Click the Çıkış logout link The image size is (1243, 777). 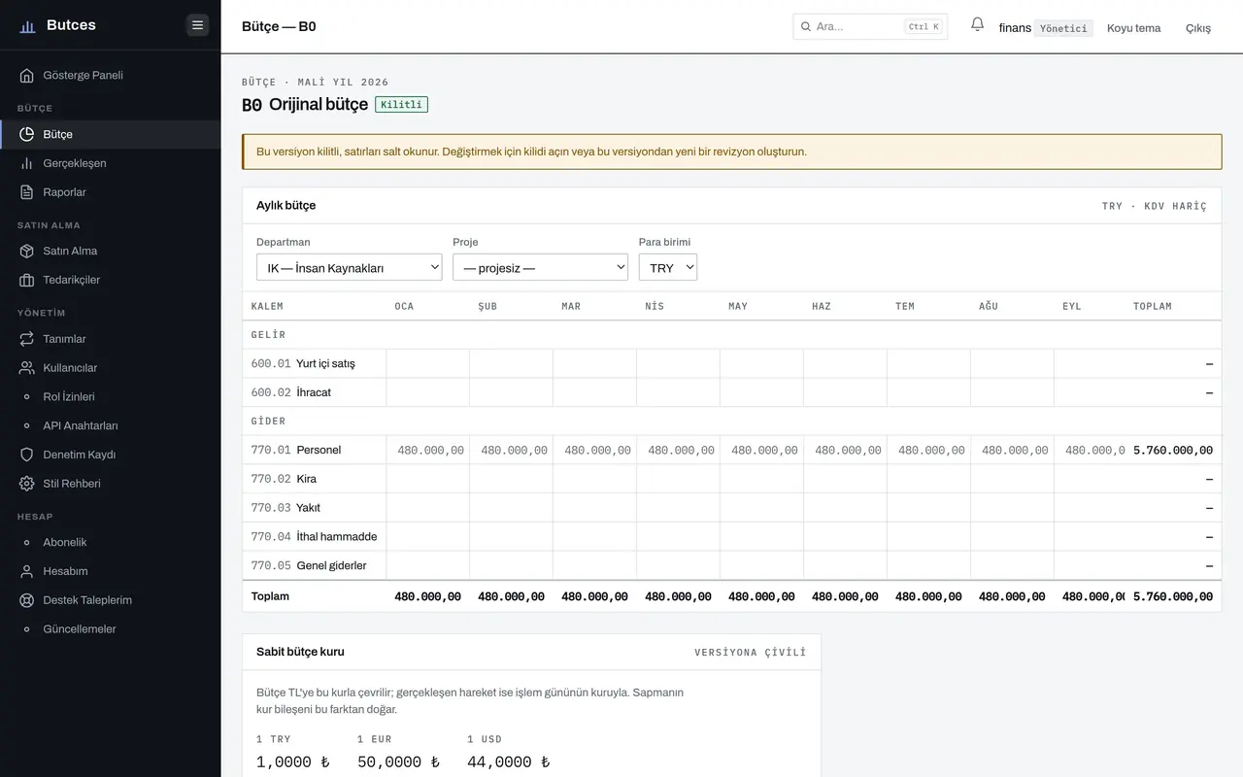tap(1198, 28)
